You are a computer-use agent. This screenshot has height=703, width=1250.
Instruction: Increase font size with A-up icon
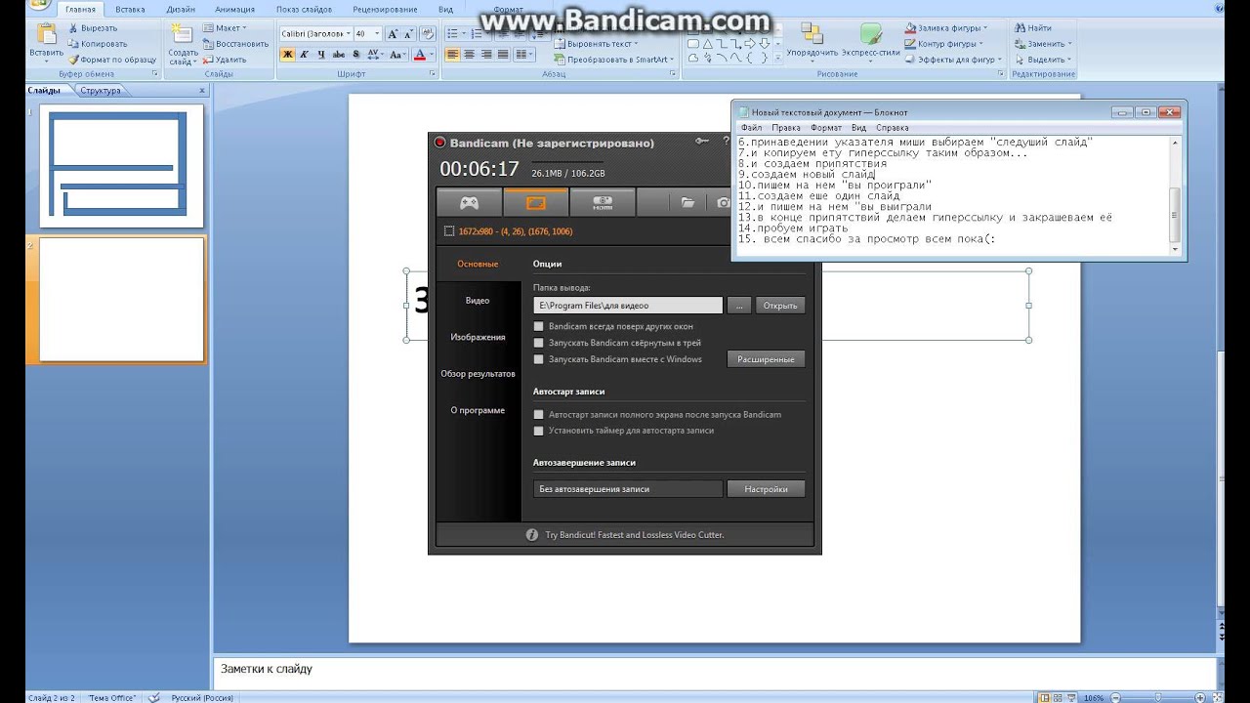(x=393, y=33)
